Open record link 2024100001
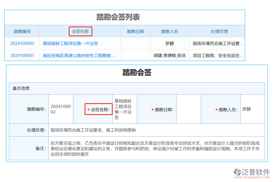Image resolution: width=273 pixels, height=182 pixels. pyautogui.click(x=22, y=56)
